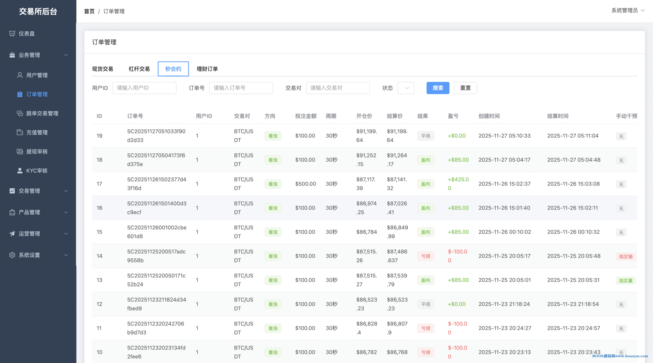
Task: Open the 状态 status dropdown
Action: click(x=406, y=88)
